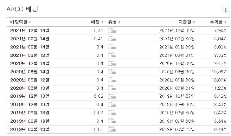Select the ex-dividend date 2020년 06월 12일
This screenshot has height=136, width=231.
(30, 80)
